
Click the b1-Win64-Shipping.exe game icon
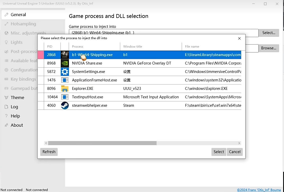[65, 55]
